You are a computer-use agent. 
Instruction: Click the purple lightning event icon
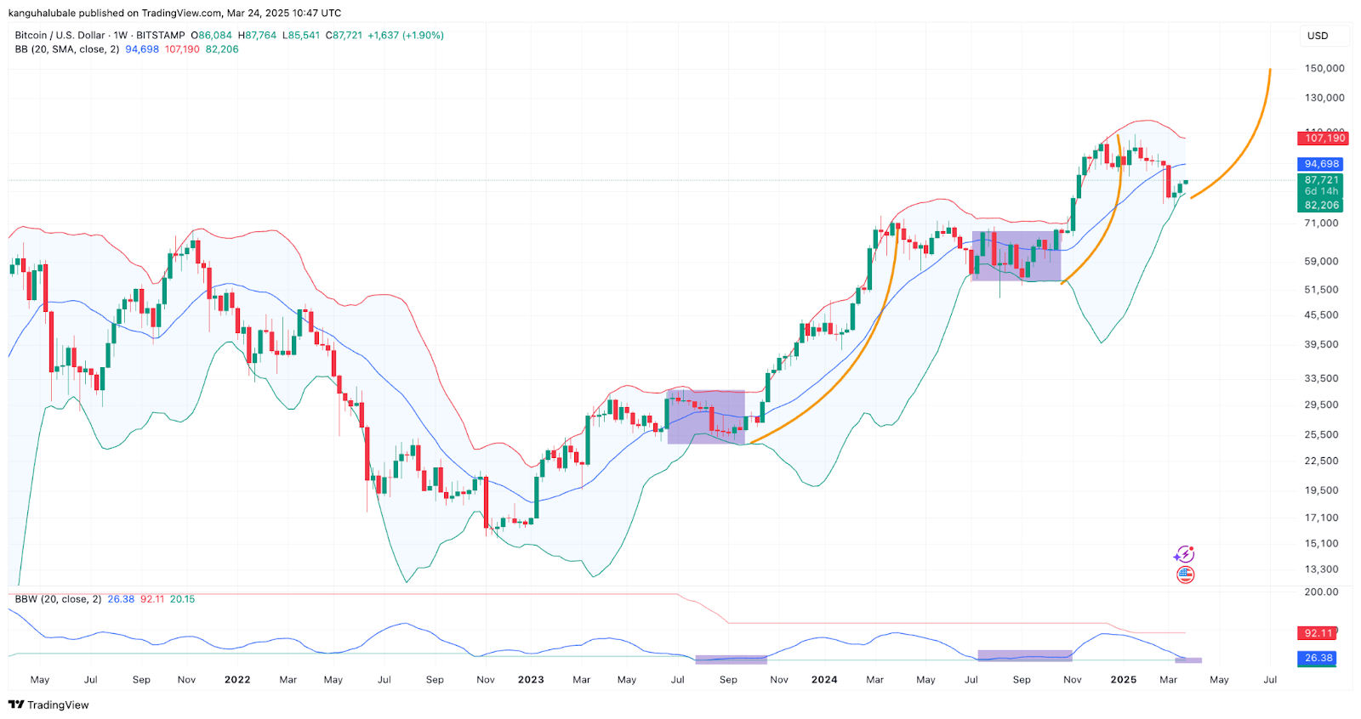[x=1184, y=555]
